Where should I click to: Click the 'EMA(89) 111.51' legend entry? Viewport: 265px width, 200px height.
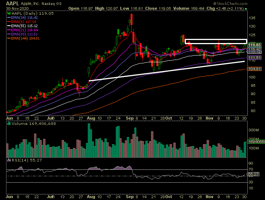(x=22, y=34)
